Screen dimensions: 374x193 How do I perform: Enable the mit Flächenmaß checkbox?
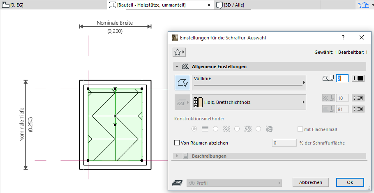coord(300,129)
